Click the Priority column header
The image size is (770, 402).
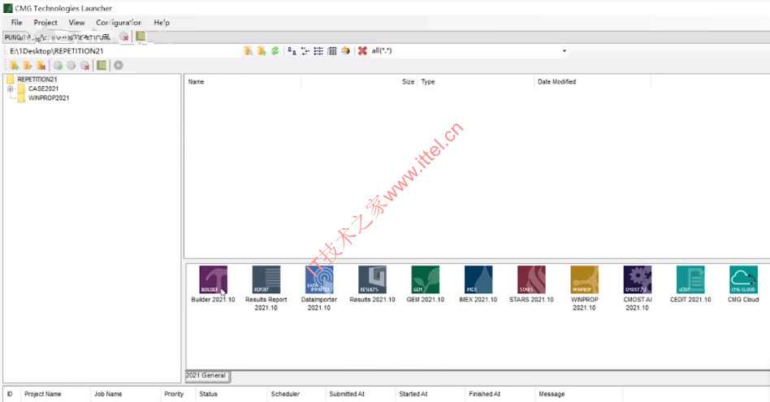coord(178,394)
